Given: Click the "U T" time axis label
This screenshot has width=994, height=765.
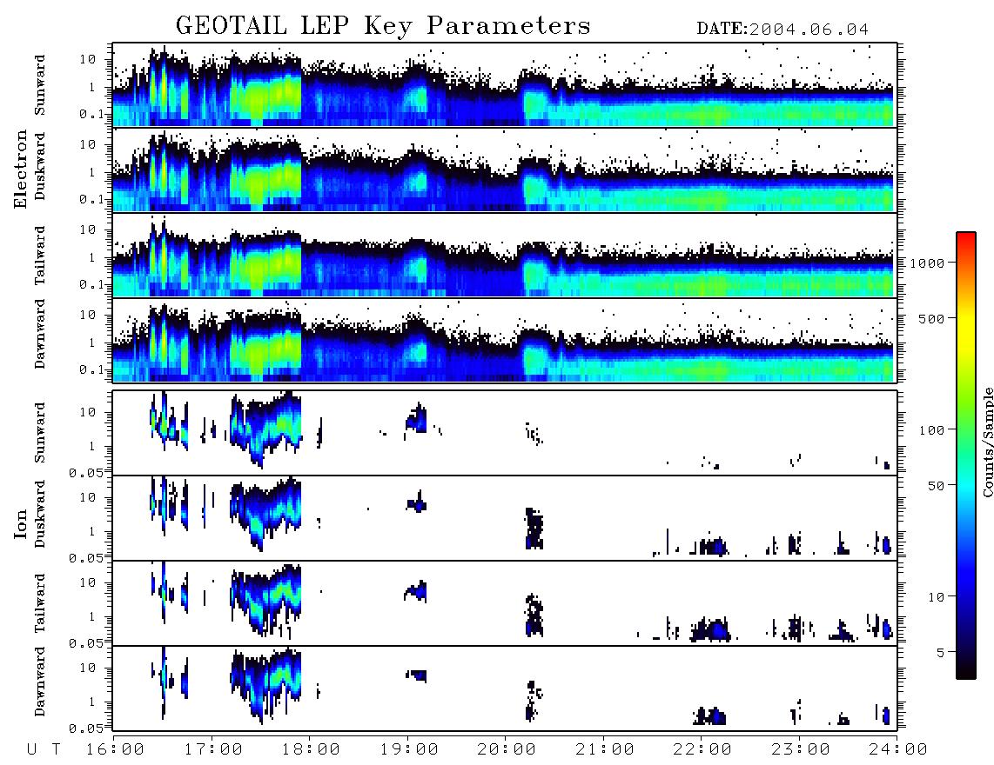Looking at the screenshot, I should click(44, 750).
